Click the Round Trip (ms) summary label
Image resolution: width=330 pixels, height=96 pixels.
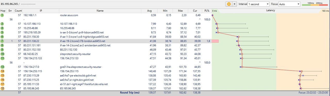tap(129, 92)
